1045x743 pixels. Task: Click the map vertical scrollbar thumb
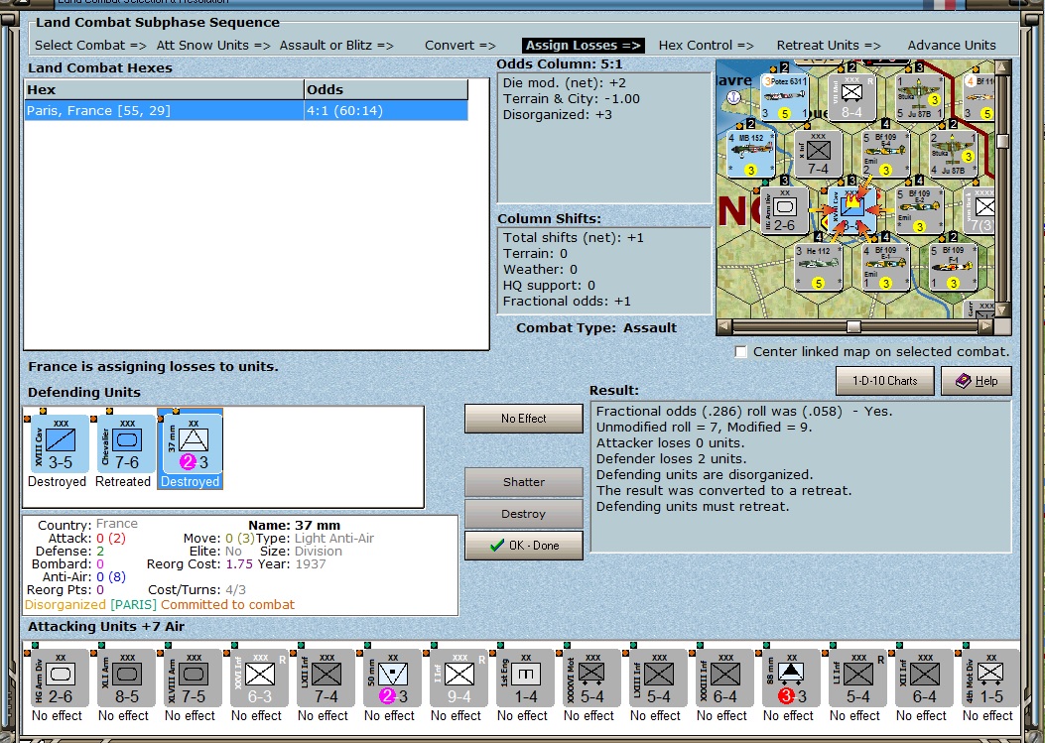pos(1002,141)
